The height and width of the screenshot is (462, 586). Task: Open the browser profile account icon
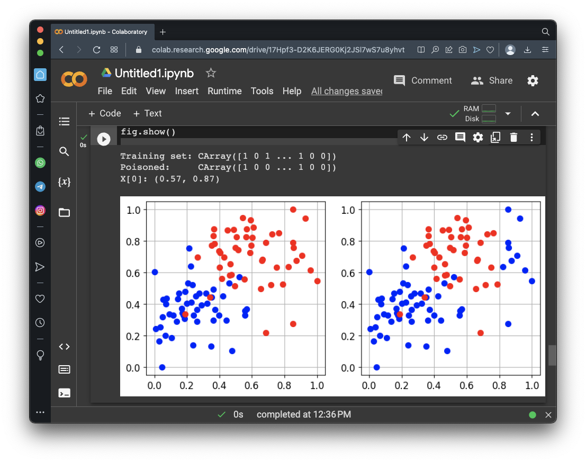(510, 50)
